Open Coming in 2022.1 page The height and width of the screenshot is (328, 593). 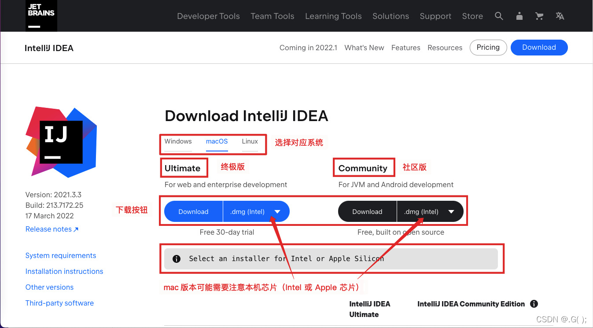click(308, 48)
